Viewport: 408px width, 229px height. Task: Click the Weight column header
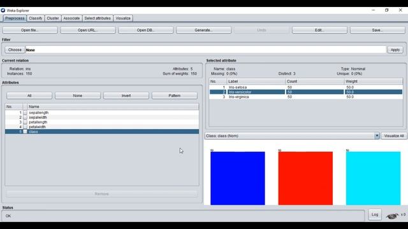coord(373,81)
